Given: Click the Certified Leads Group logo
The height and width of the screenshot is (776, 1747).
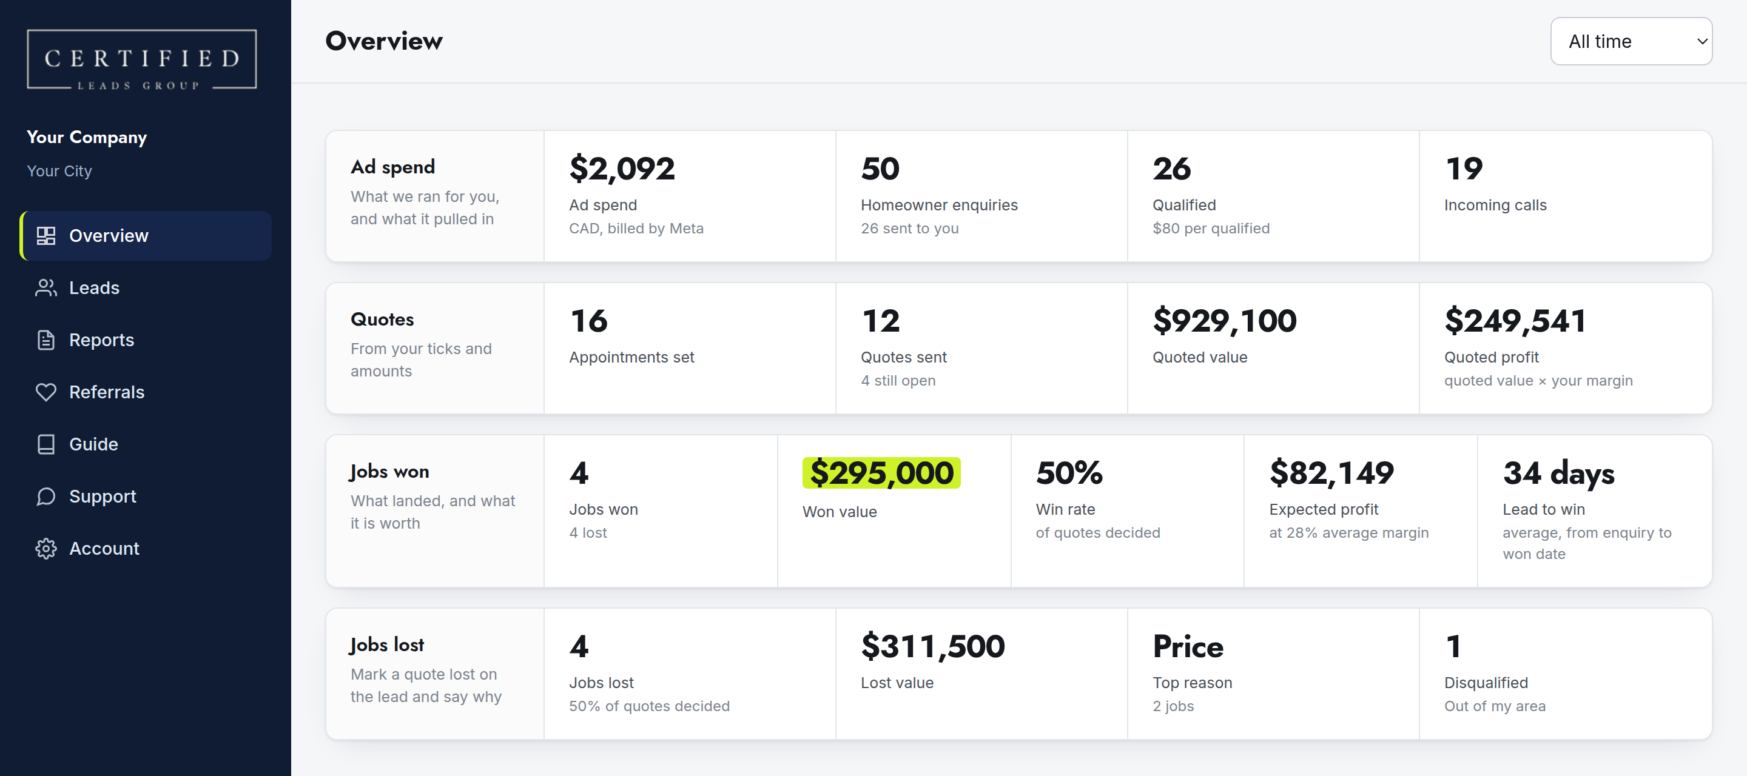Looking at the screenshot, I should click(x=142, y=59).
